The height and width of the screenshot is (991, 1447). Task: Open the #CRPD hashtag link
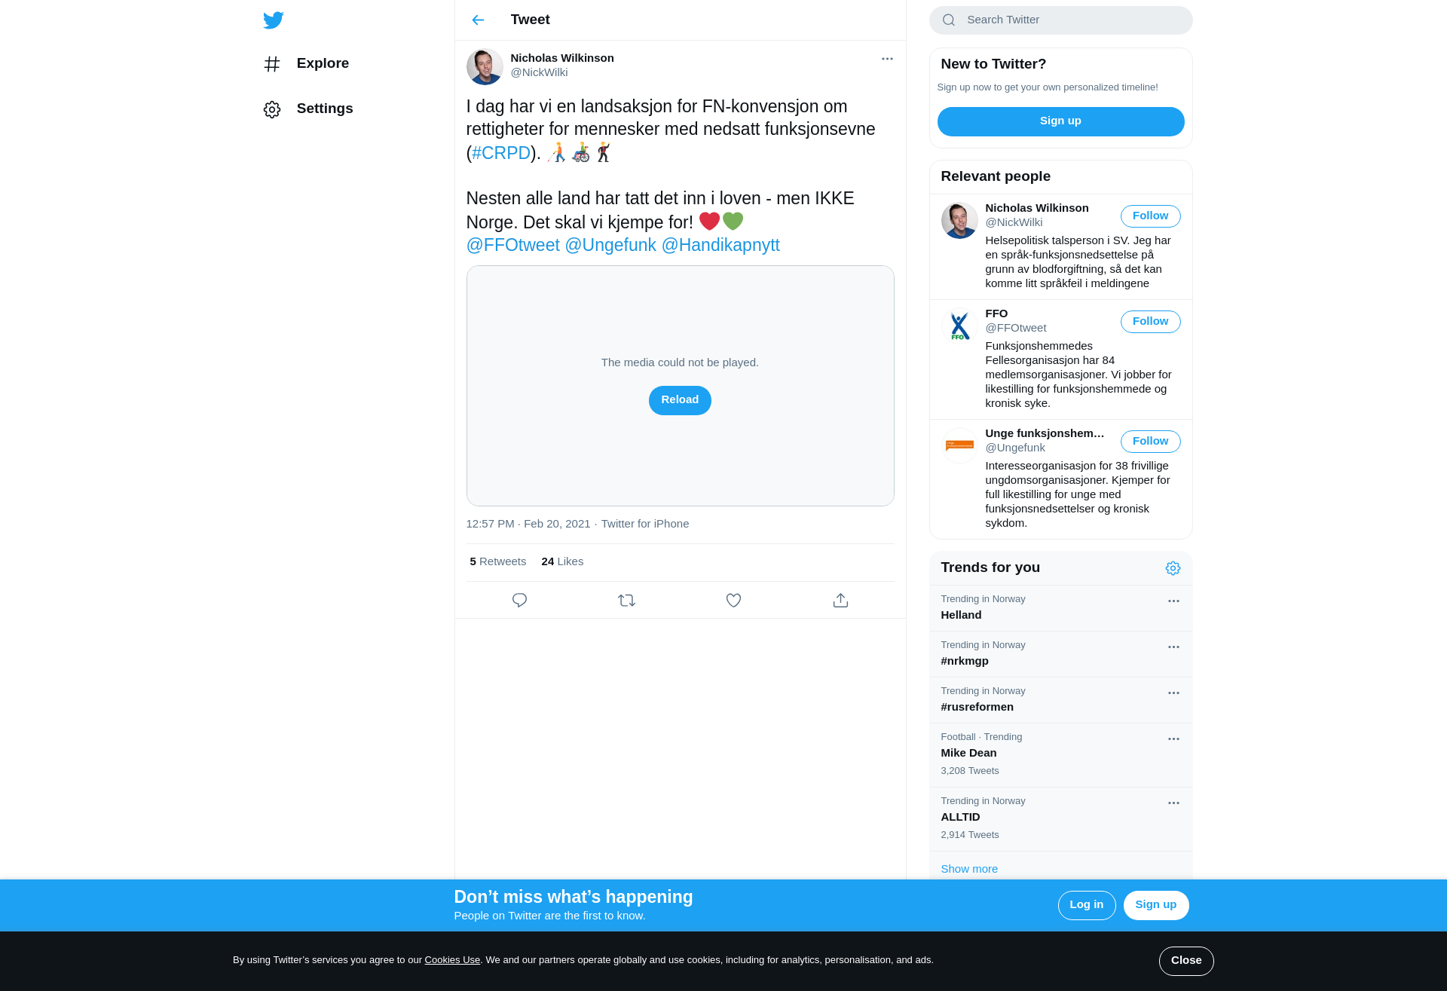point(500,153)
